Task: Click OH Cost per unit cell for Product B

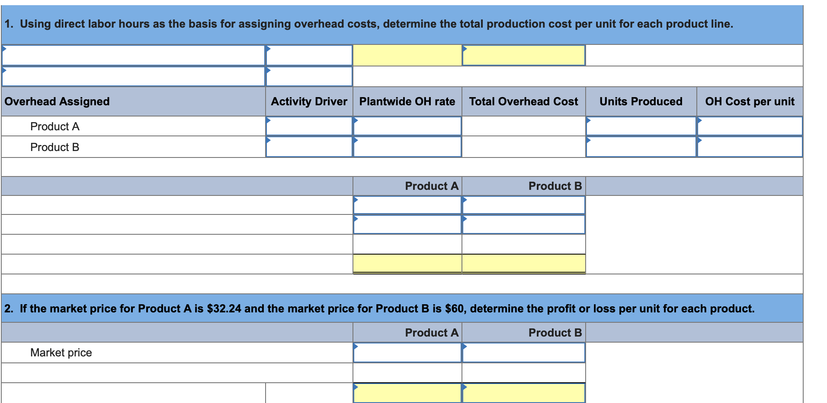Action: [x=750, y=147]
